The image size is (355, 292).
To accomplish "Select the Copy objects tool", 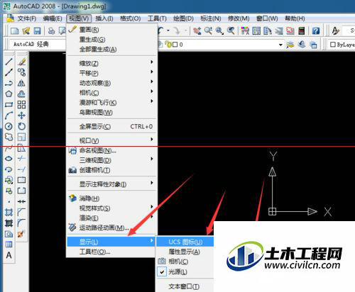I will tap(21, 72).
